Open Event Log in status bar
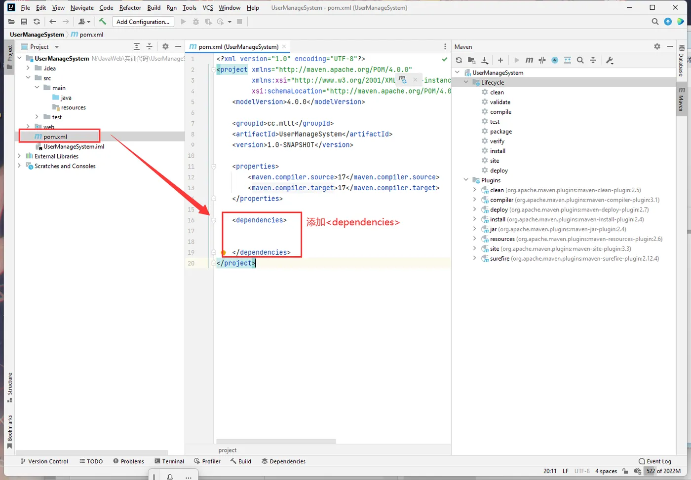Viewport: 691px width, 480px height. pos(655,461)
